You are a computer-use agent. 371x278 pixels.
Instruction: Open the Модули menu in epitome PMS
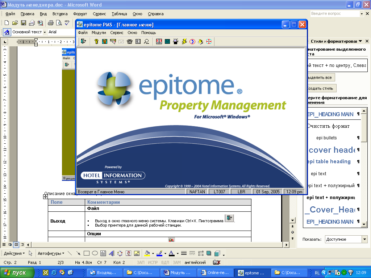[x=99, y=33]
